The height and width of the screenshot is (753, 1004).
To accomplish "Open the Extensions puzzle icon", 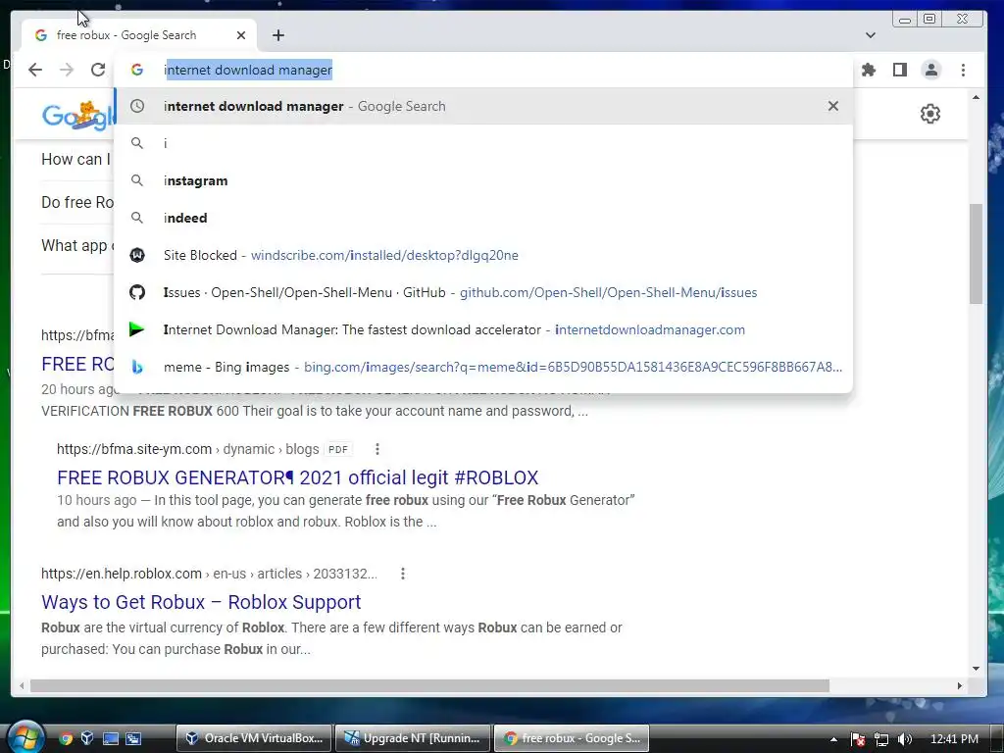I will [x=869, y=70].
